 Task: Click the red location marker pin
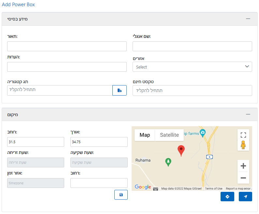181,150
